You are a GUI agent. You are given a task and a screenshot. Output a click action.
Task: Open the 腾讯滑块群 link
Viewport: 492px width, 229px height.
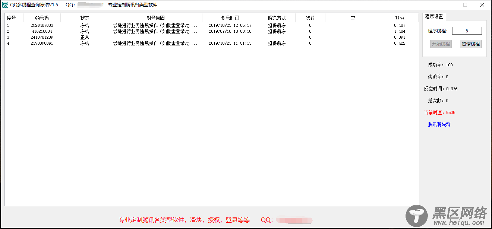pyautogui.click(x=439, y=124)
